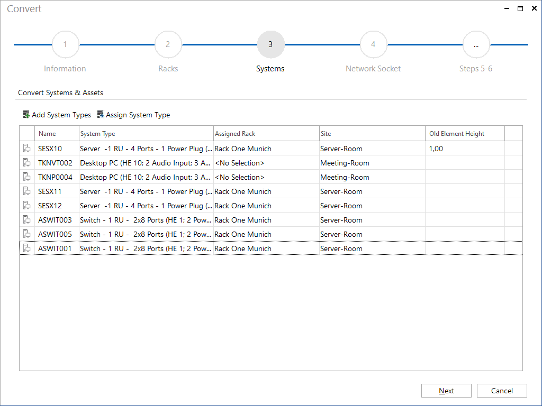542x406 pixels.
Task: Maximize the Convert window
Action: click(520, 8)
